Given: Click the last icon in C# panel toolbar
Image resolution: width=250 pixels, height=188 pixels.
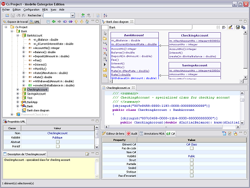Looking at the screenshot, I should 235,134.
